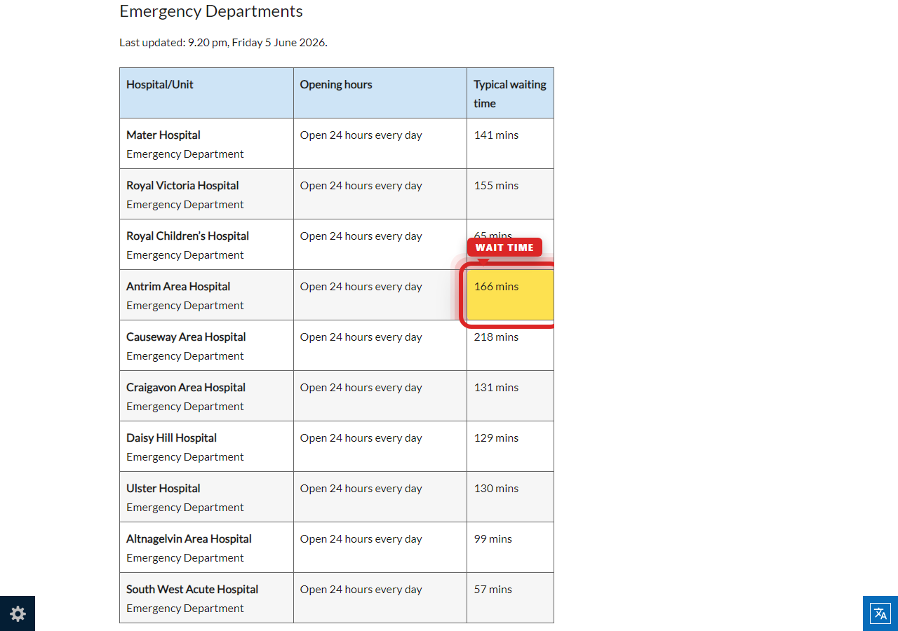
Task: Select the last updated timestamp text
Action: pos(223,42)
